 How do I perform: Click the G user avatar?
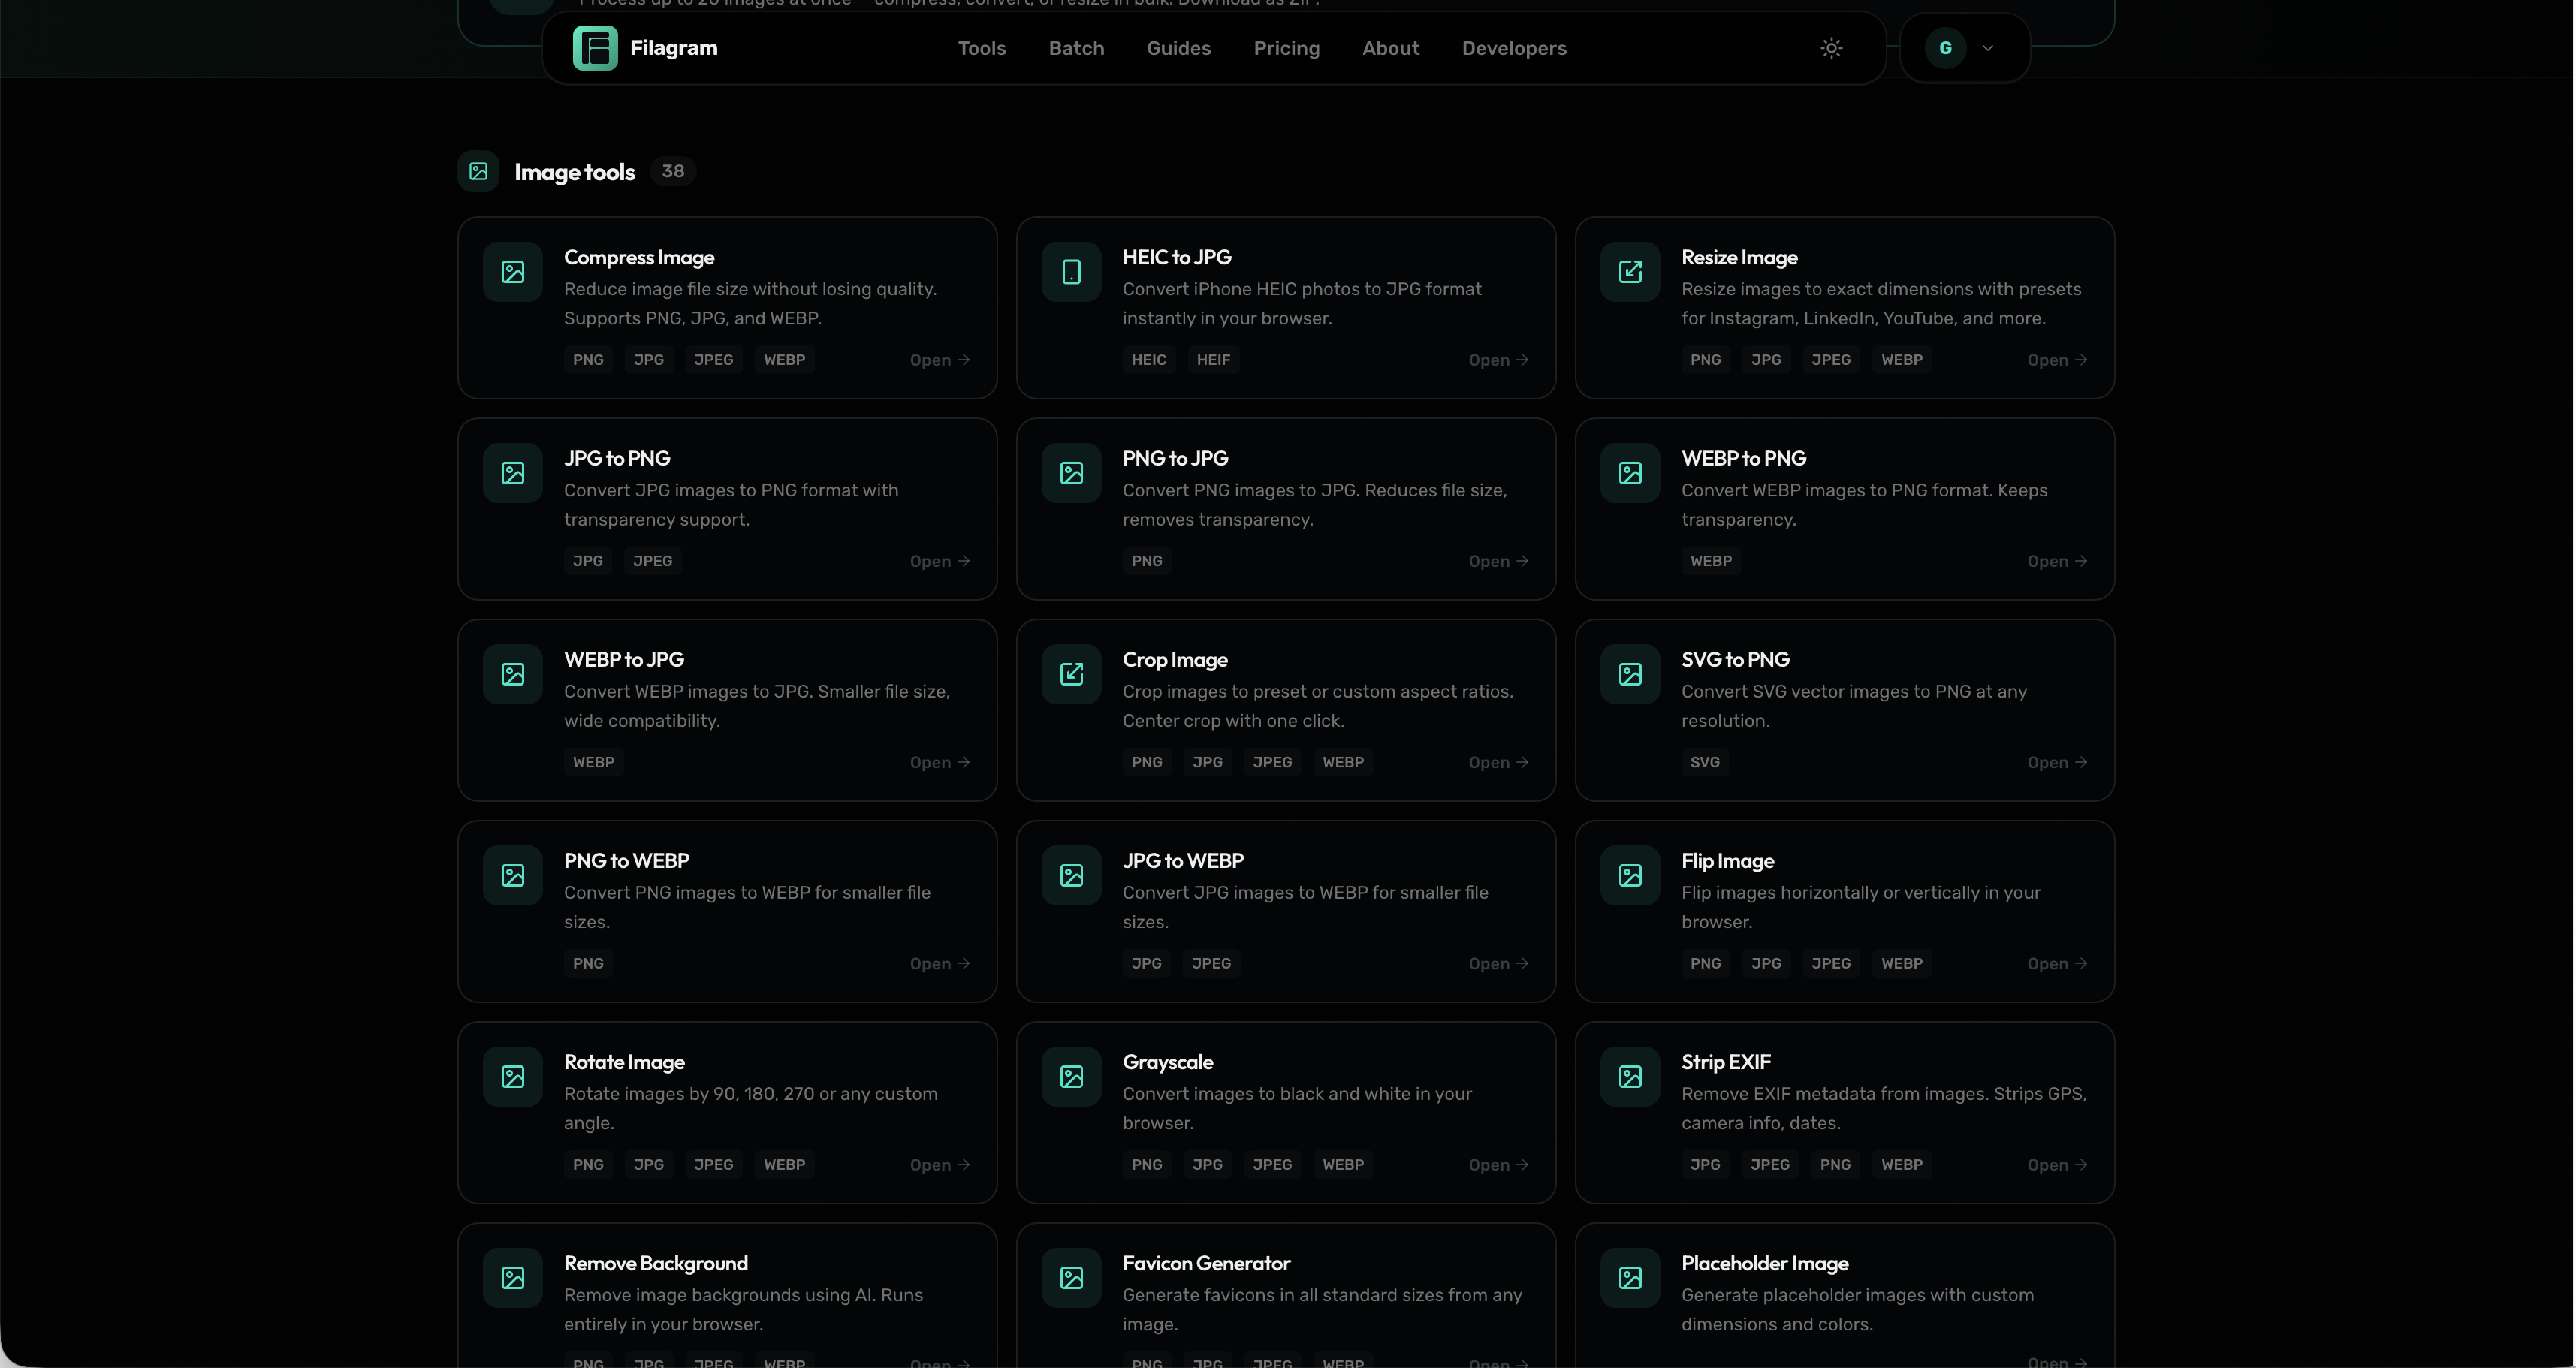click(x=1945, y=48)
